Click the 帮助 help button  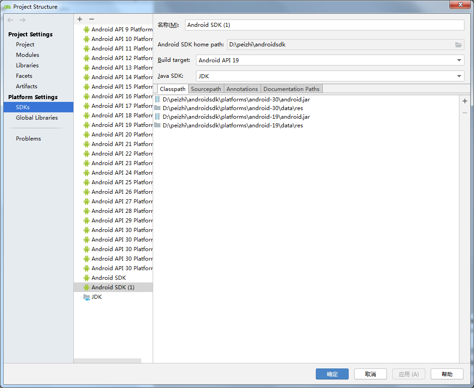(x=447, y=374)
